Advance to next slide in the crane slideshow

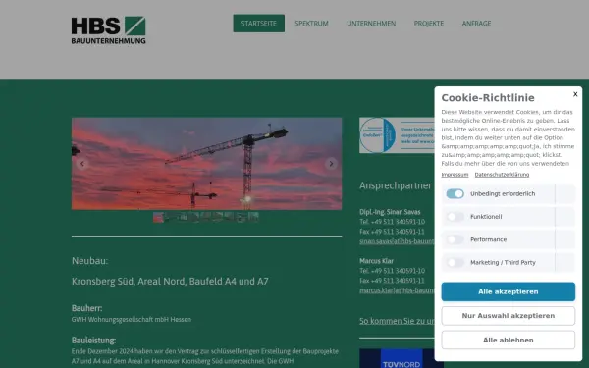point(331,164)
